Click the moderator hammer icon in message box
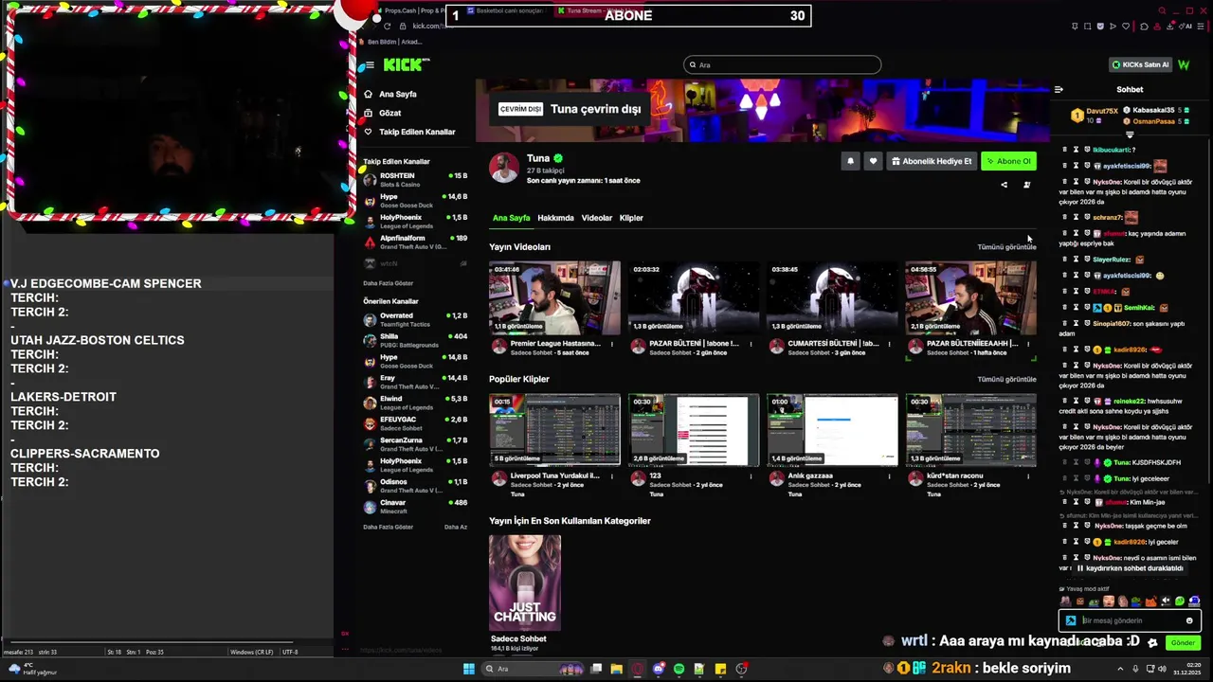 tap(1071, 620)
